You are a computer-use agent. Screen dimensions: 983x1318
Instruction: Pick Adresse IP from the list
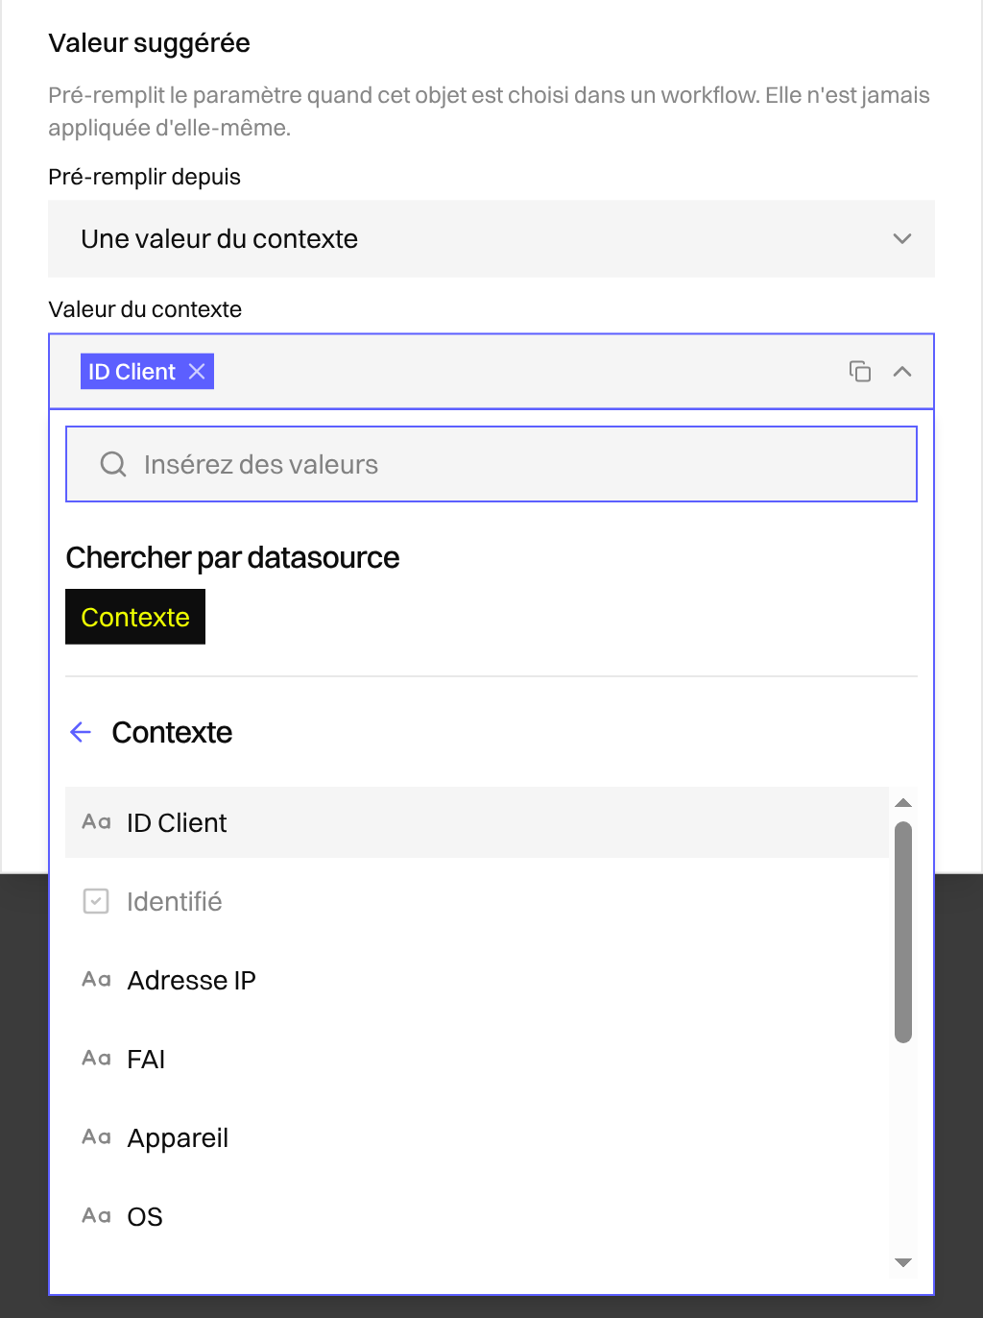click(x=477, y=980)
